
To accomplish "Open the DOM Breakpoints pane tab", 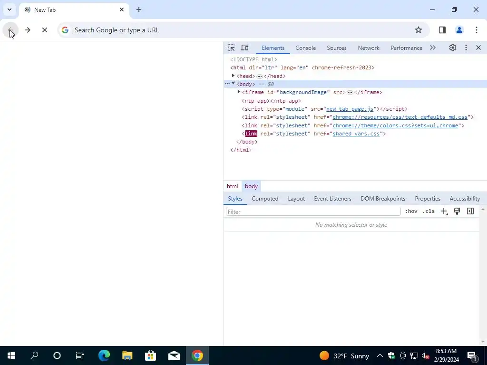I will click(x=383, y=199).
